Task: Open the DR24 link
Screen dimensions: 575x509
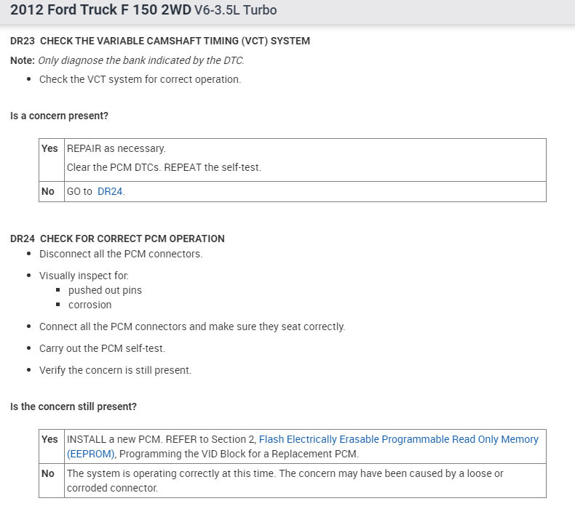Action: [x=110, y=191]
